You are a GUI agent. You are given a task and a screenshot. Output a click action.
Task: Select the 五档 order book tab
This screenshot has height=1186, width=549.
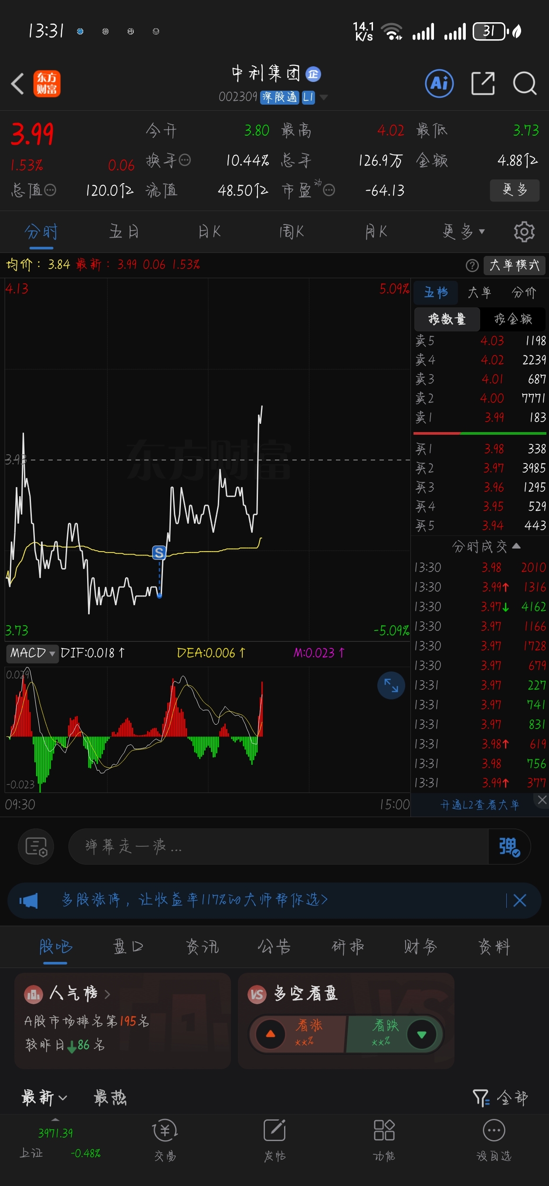click(436, 292)
